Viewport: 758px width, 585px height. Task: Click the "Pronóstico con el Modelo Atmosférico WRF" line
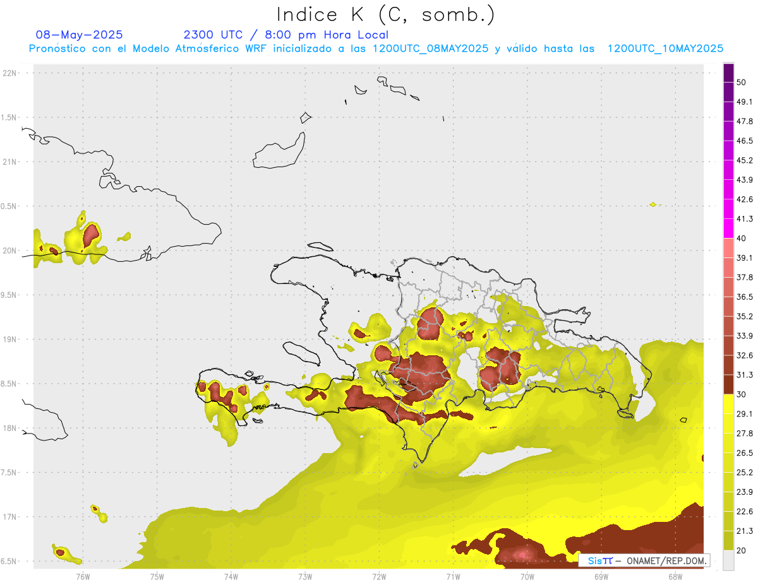click(376, 49)
